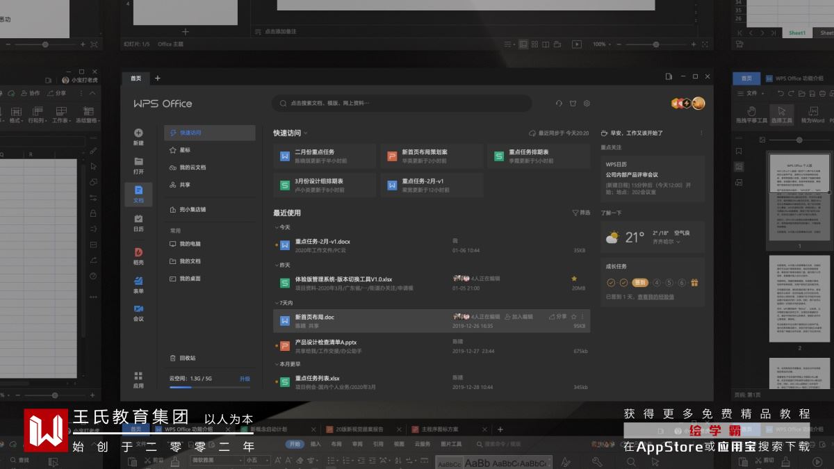The width and height of the screenshot is (834, 469).
Task: Click the headset support icon beside search bar
Action: [559, 104]
